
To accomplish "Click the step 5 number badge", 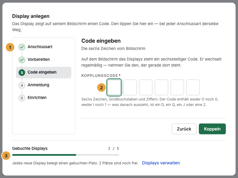I will (22, 98).
